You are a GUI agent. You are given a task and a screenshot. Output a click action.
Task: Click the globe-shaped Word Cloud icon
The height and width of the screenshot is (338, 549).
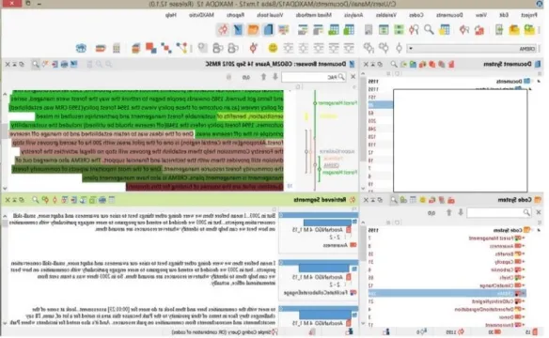pyautogui.click(x=81, y=48)
